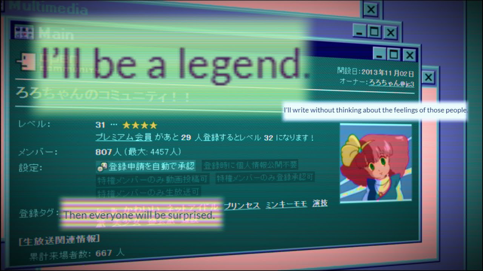Viewport: 483px width, 271px height.
Task: Open owner link ろろちゃん@jc3
Action: point(391,83)
